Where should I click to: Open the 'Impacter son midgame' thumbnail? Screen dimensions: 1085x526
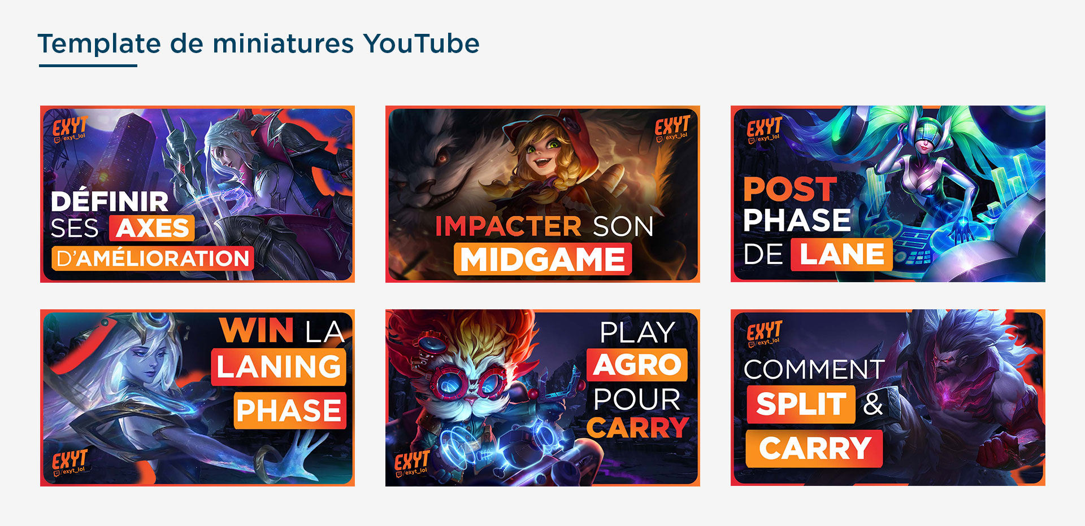[542, 194]
